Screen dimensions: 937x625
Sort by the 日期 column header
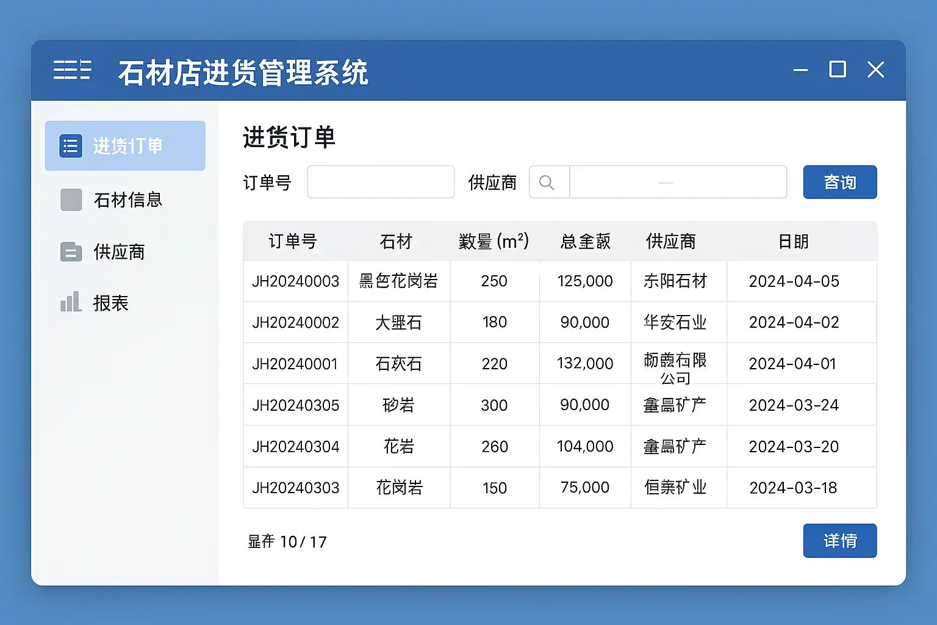coord(793,242)
